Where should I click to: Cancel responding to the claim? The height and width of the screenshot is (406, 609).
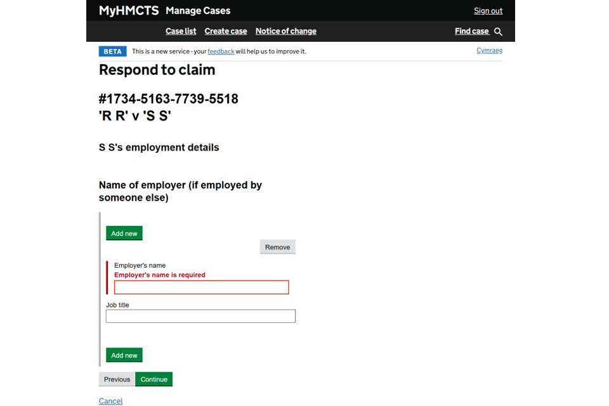(110, 401)
